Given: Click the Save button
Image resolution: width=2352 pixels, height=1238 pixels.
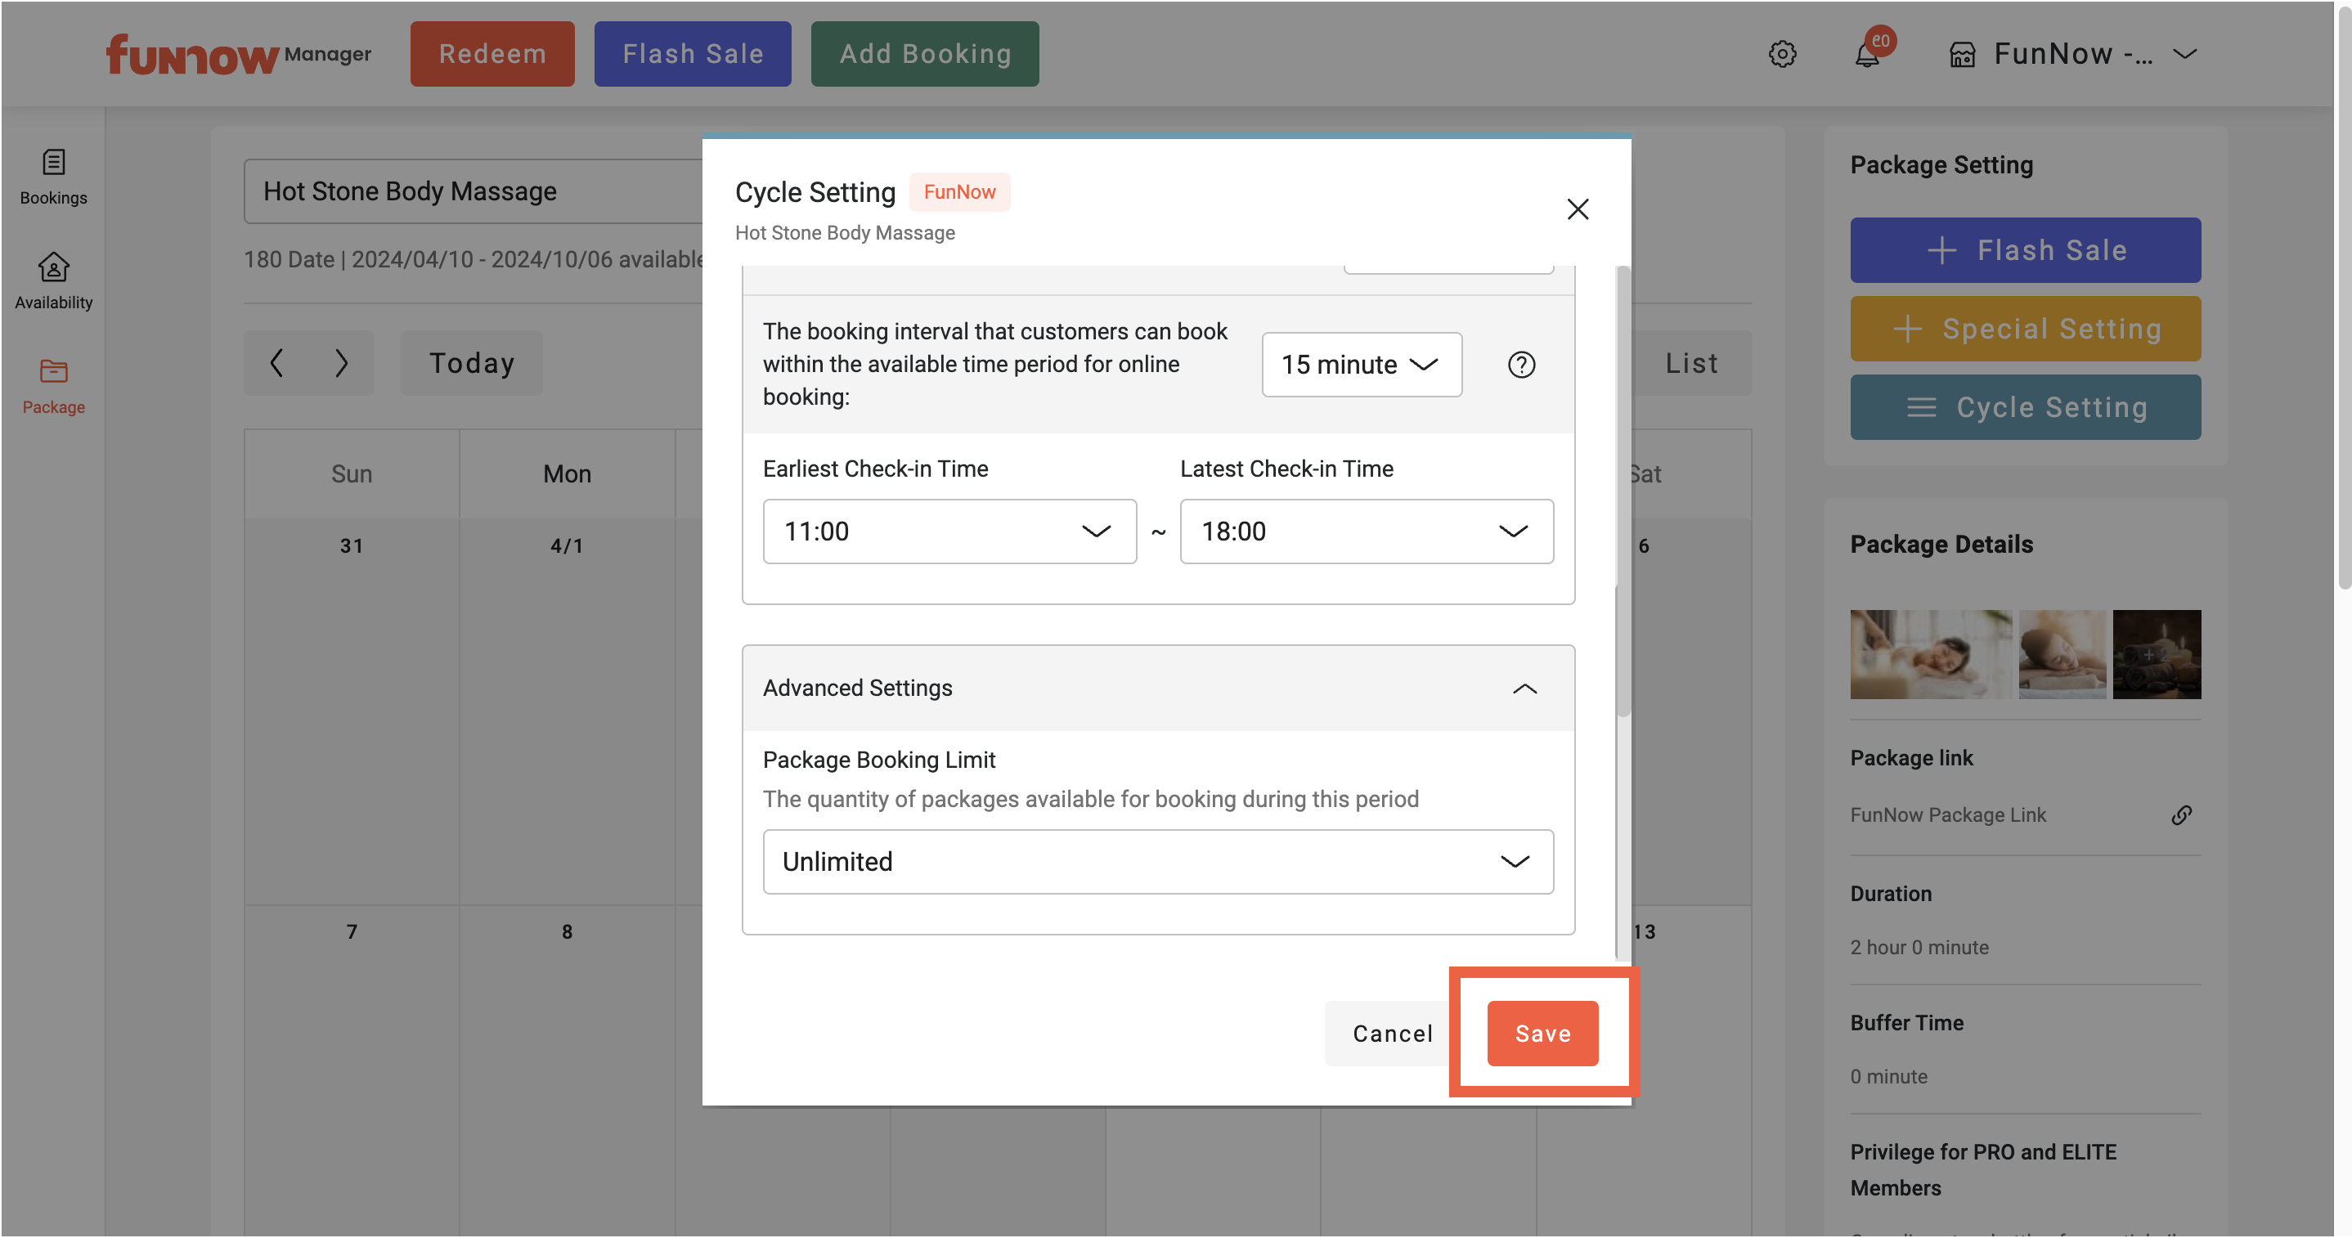Looking at the screenshot, I should click(1542, 1034).
